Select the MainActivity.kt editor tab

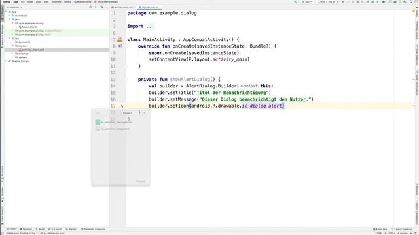point(150,7)
